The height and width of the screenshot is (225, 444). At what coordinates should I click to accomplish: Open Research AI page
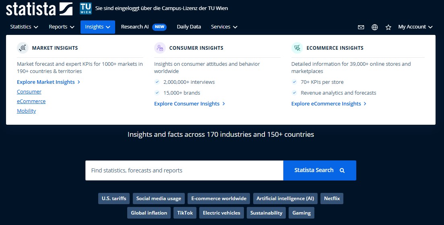click(135, 27)
